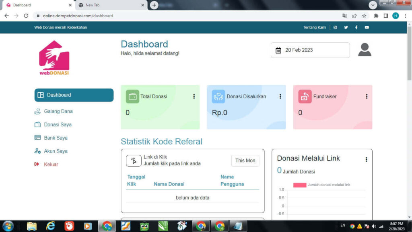Open the Twitter icon link
412x232 pixels.
[346, 27]
